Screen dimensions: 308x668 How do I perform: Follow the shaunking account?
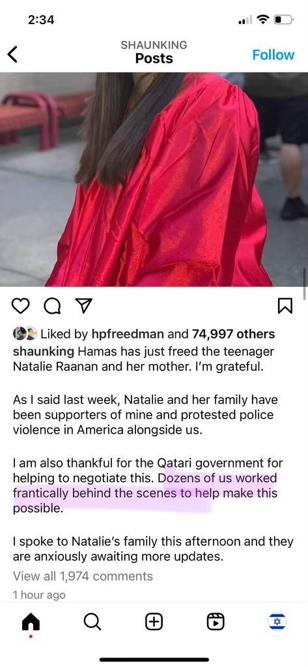click(x=273, y=55)
